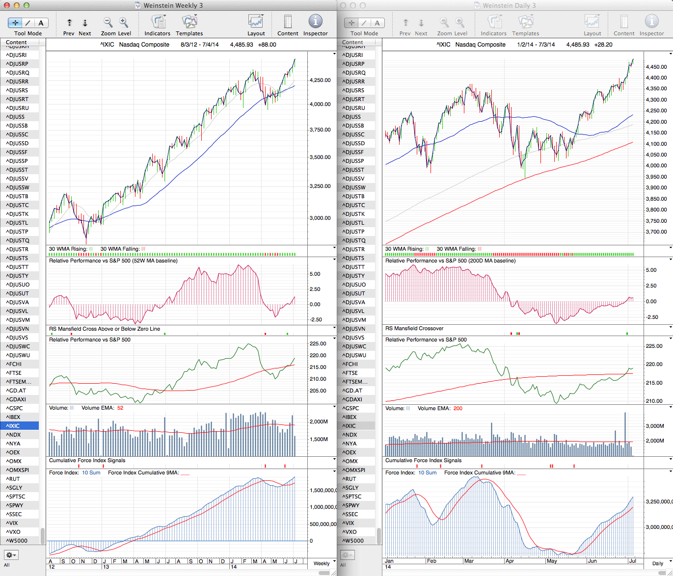Expand the Volume panel menu arrow in Weekly chart
Image resolution: width=673 pixels, height=576 pixels.
click(x=334, y=407)
